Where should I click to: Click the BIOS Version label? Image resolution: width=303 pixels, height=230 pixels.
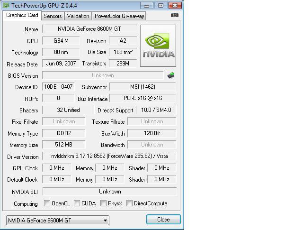(x=23, y=76)
